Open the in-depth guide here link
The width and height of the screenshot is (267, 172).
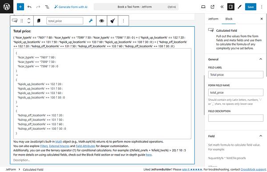coord(149,155)
